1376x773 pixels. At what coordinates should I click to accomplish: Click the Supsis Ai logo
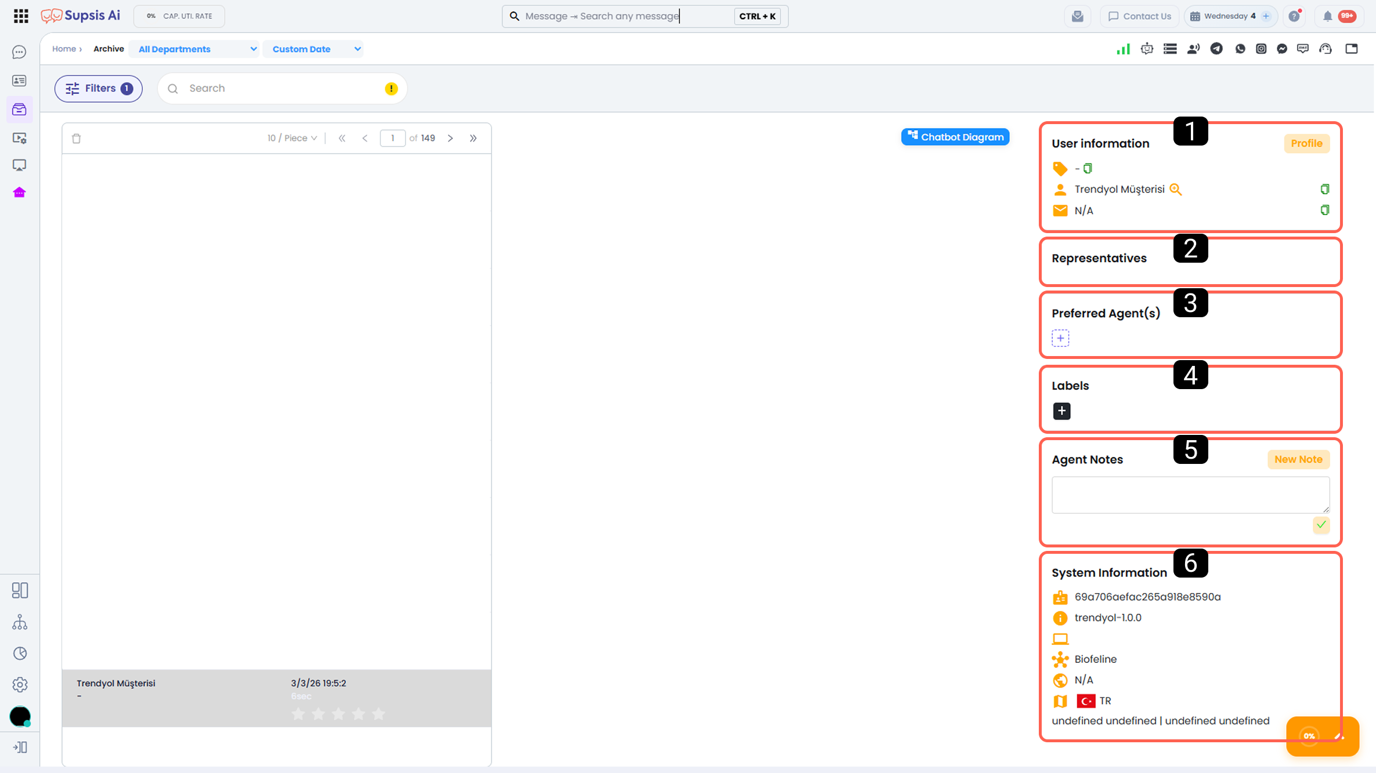tap(81, 16)
